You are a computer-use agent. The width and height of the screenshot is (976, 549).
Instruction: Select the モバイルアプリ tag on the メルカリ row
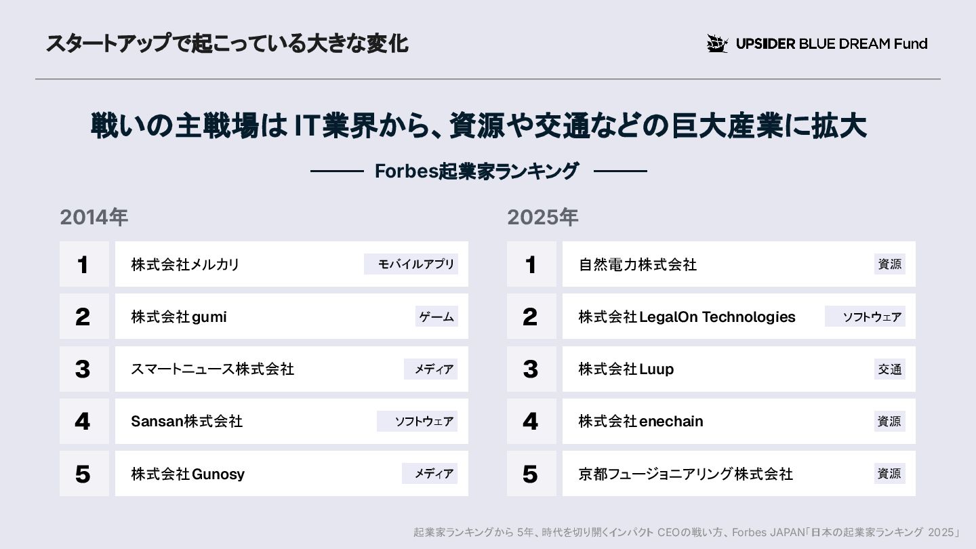pyautogui.click(x=411, y=264)
